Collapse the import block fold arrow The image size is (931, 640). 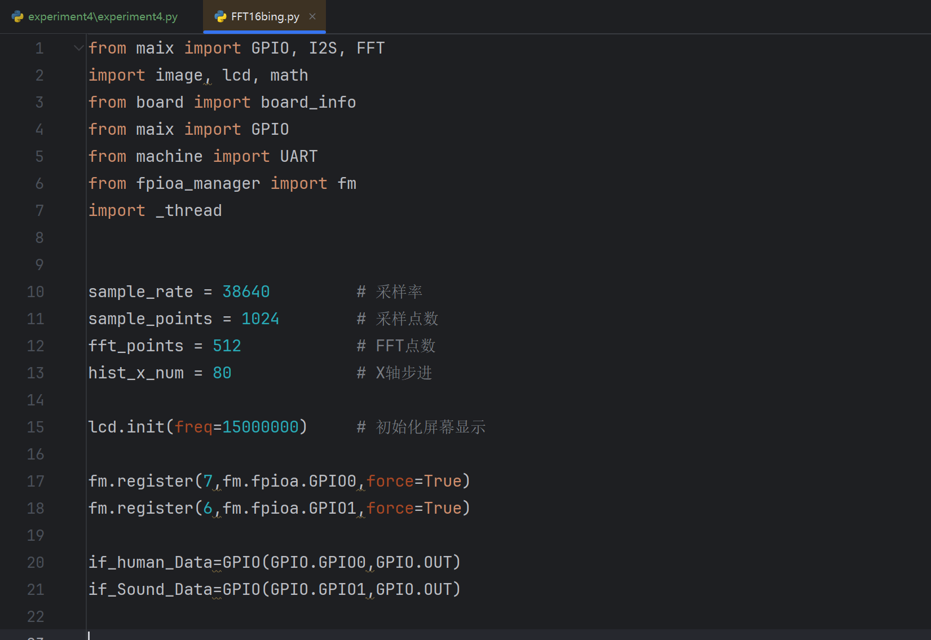[x=78, y=48]
